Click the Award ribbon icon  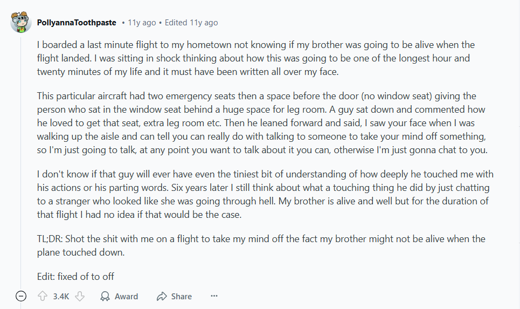tap(106, 296)
